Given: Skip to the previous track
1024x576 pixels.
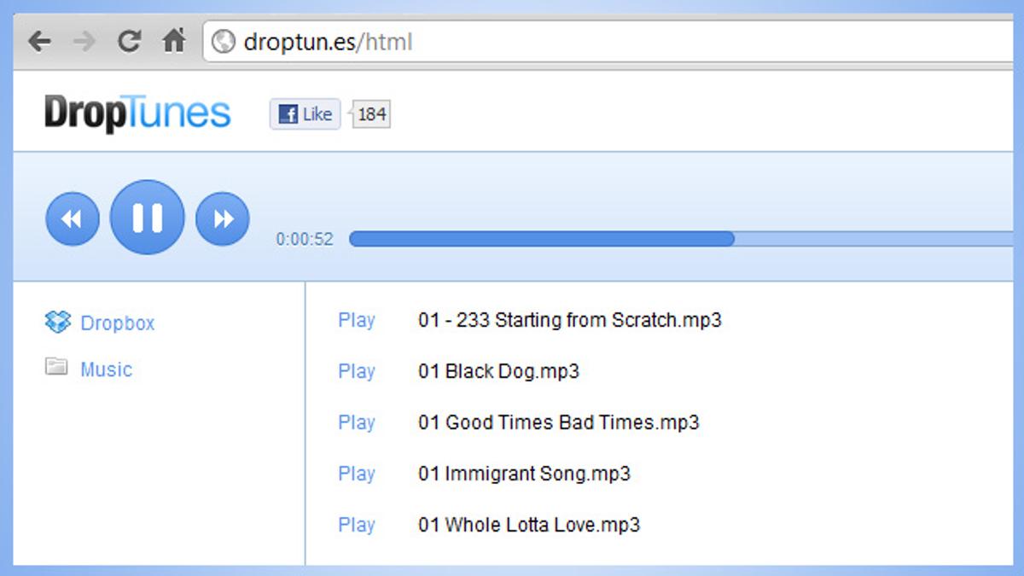Looking at the screenshot, I should point(73,219).
